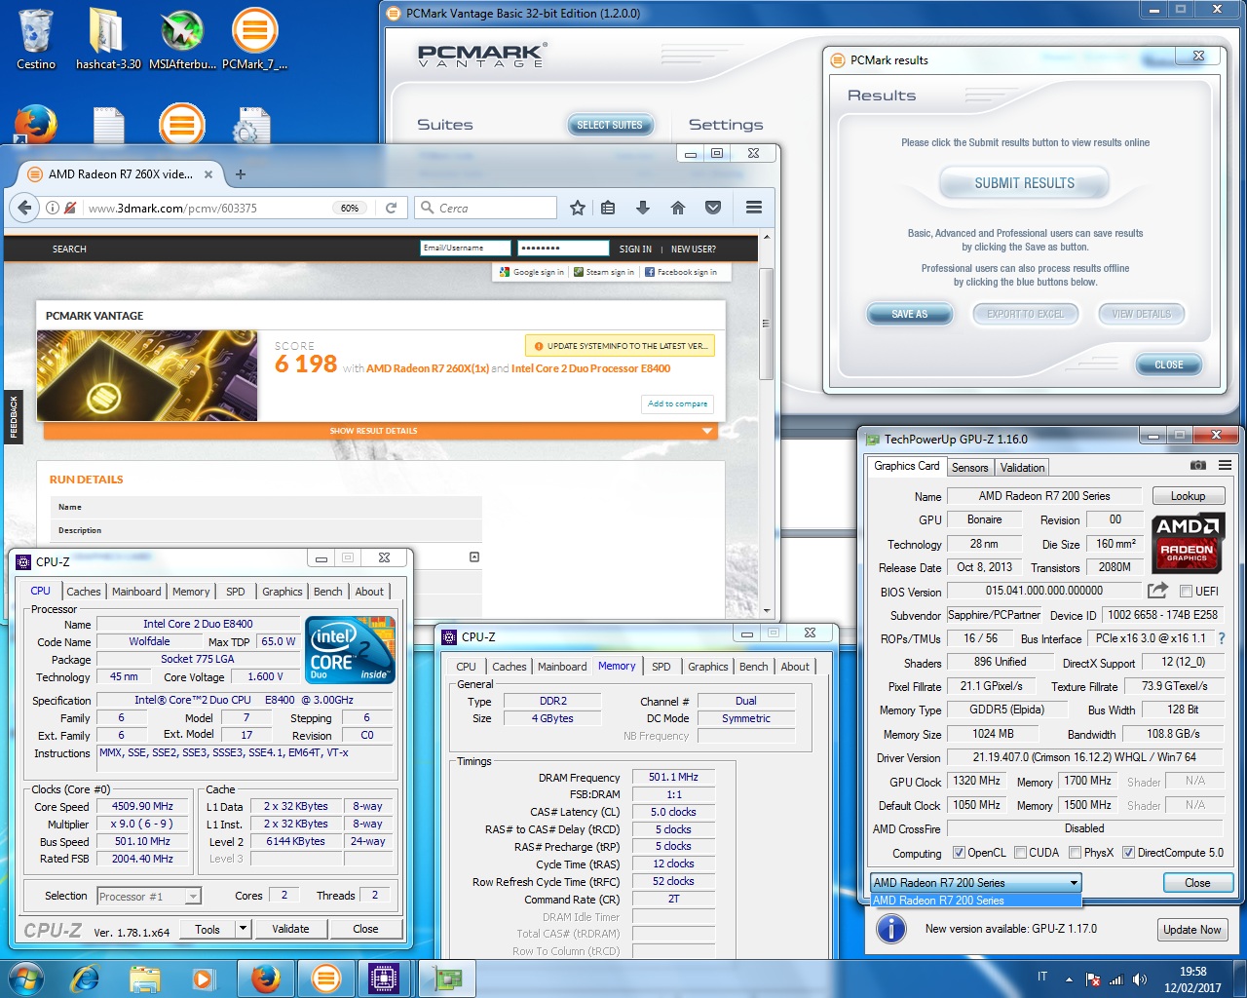Click the Steam sign in option
Screen dimensions: 1247x998
(x=604, y=272)
